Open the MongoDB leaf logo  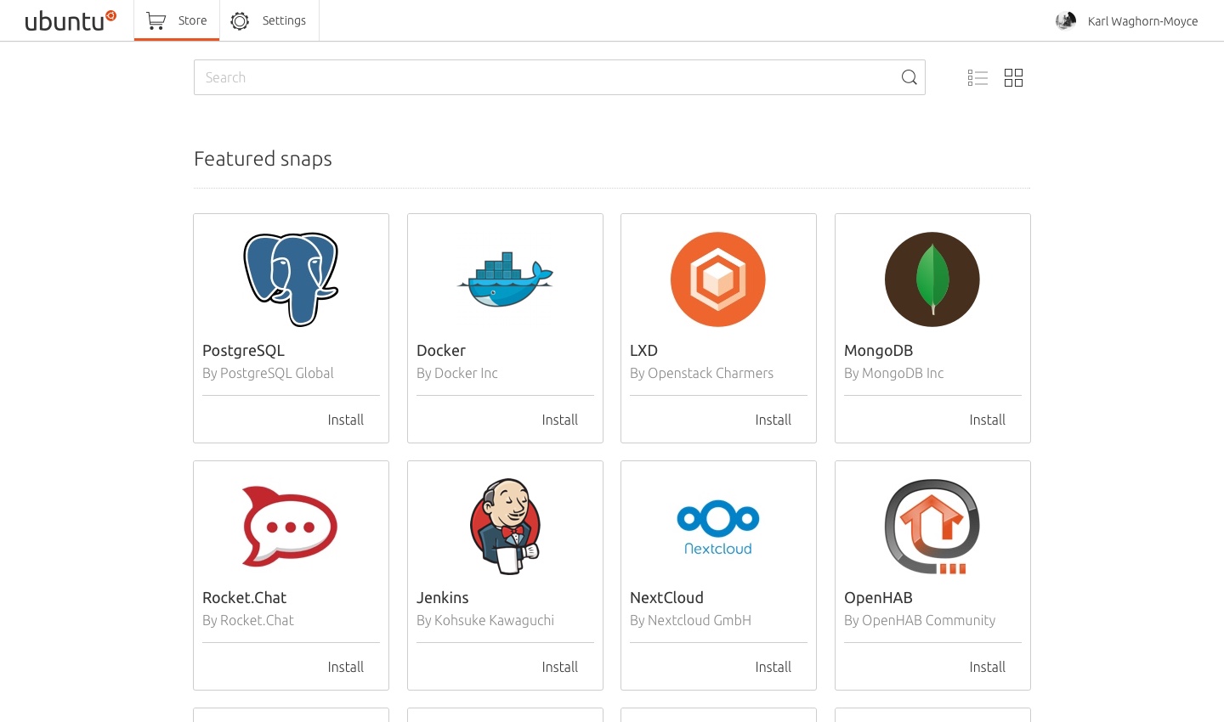click(932, 279)
